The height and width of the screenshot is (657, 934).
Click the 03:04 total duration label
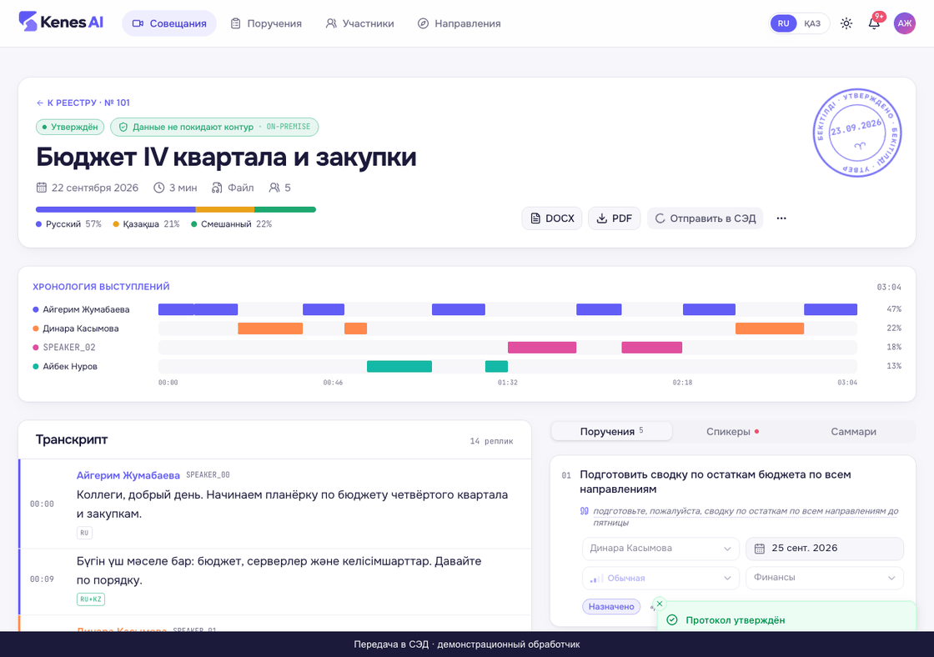[889, 287]
